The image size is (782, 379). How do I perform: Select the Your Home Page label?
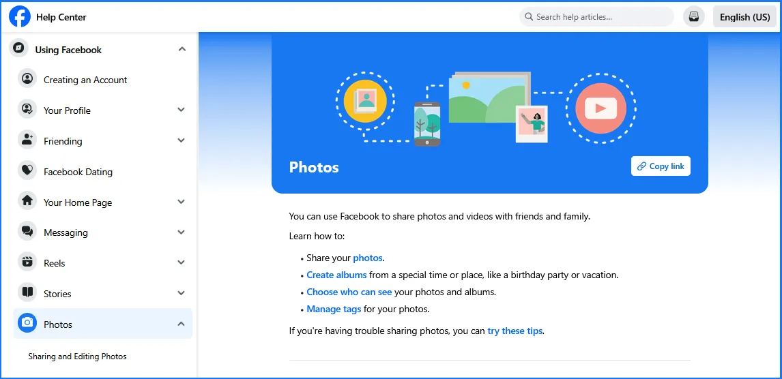78,202
